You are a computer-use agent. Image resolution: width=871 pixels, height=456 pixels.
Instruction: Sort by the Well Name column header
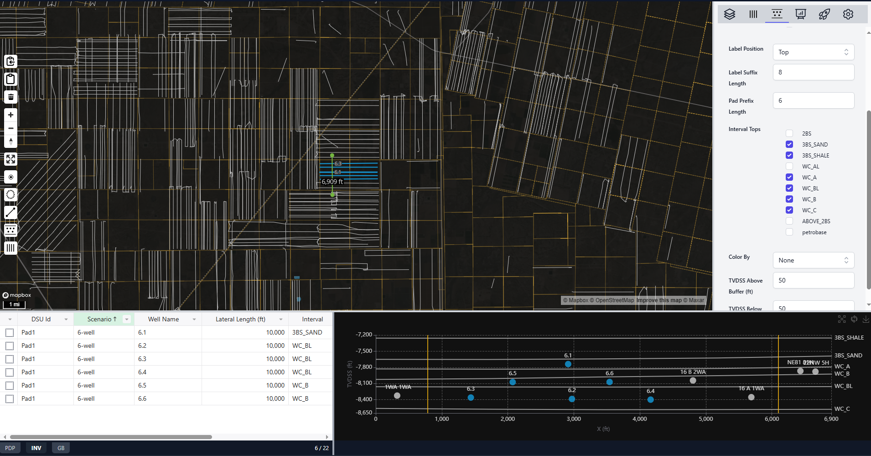(x=163, y=319)
